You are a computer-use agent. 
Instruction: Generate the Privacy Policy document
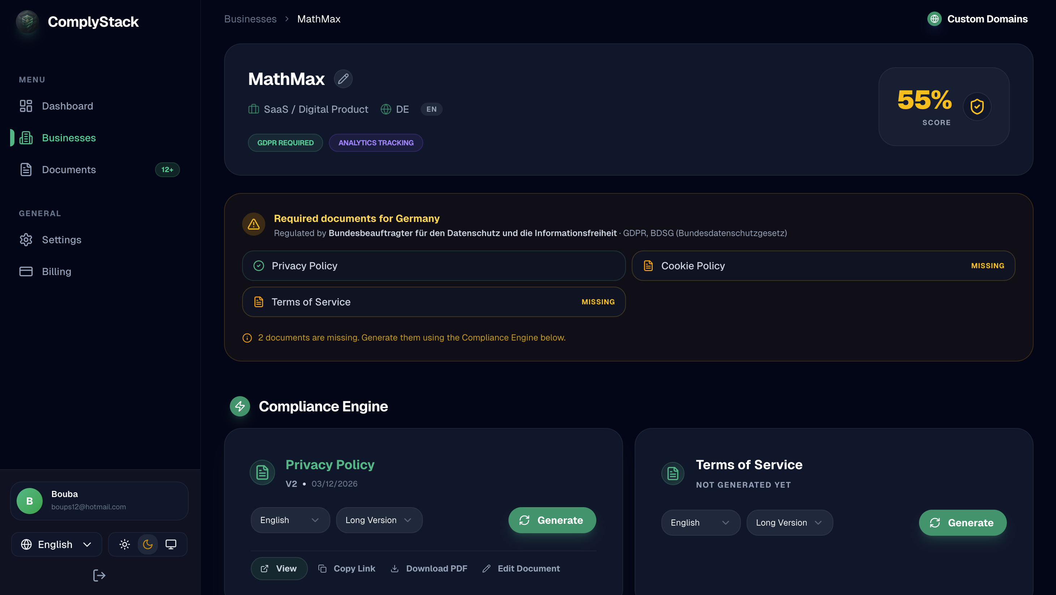coord(552,520)
